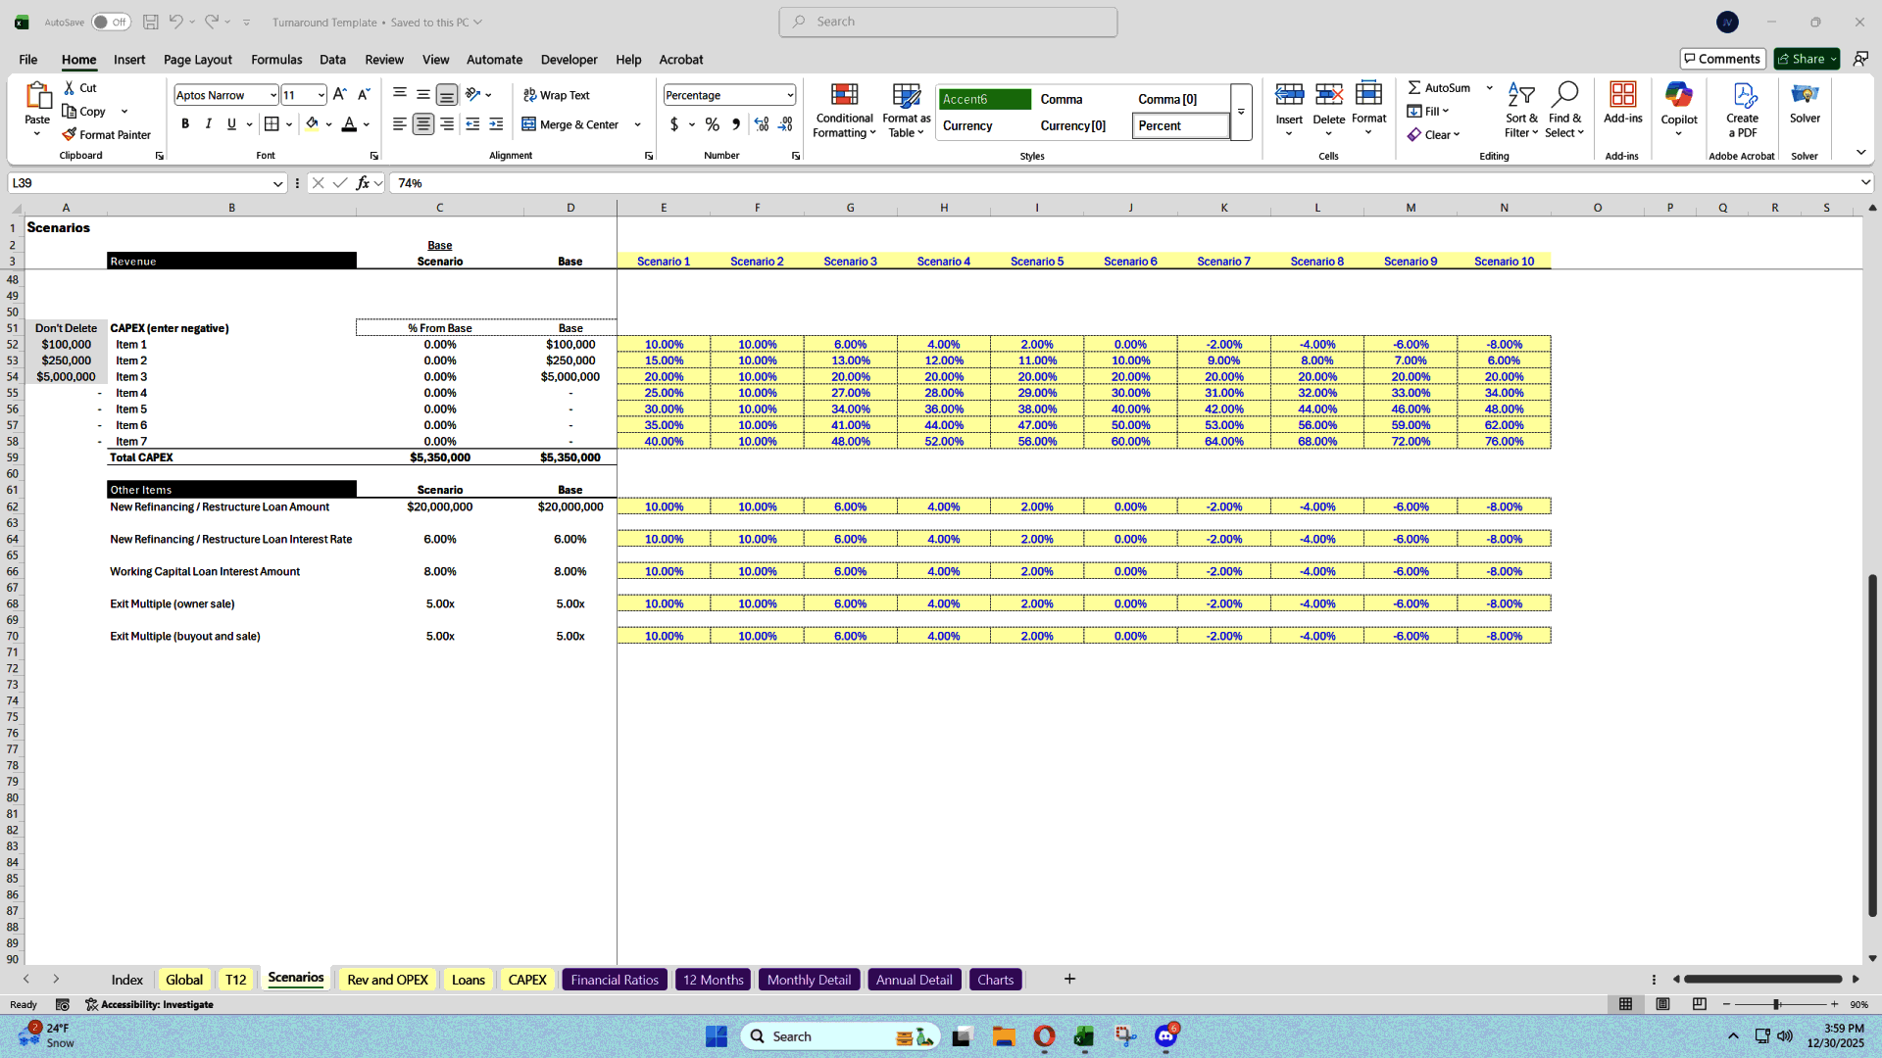Open the Financial Ratios sheet

tap(615, 979)
